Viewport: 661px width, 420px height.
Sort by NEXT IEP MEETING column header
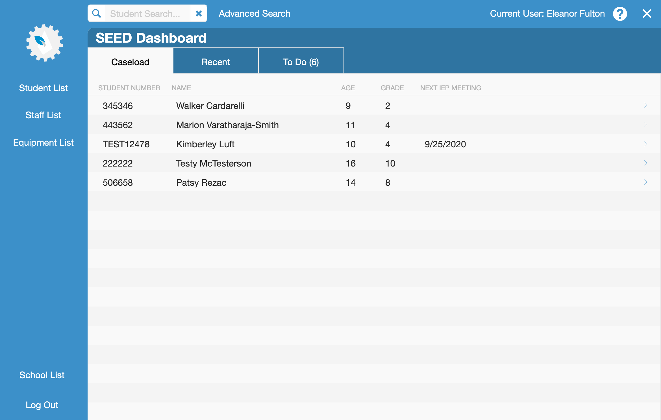click(x=451, y=88)
